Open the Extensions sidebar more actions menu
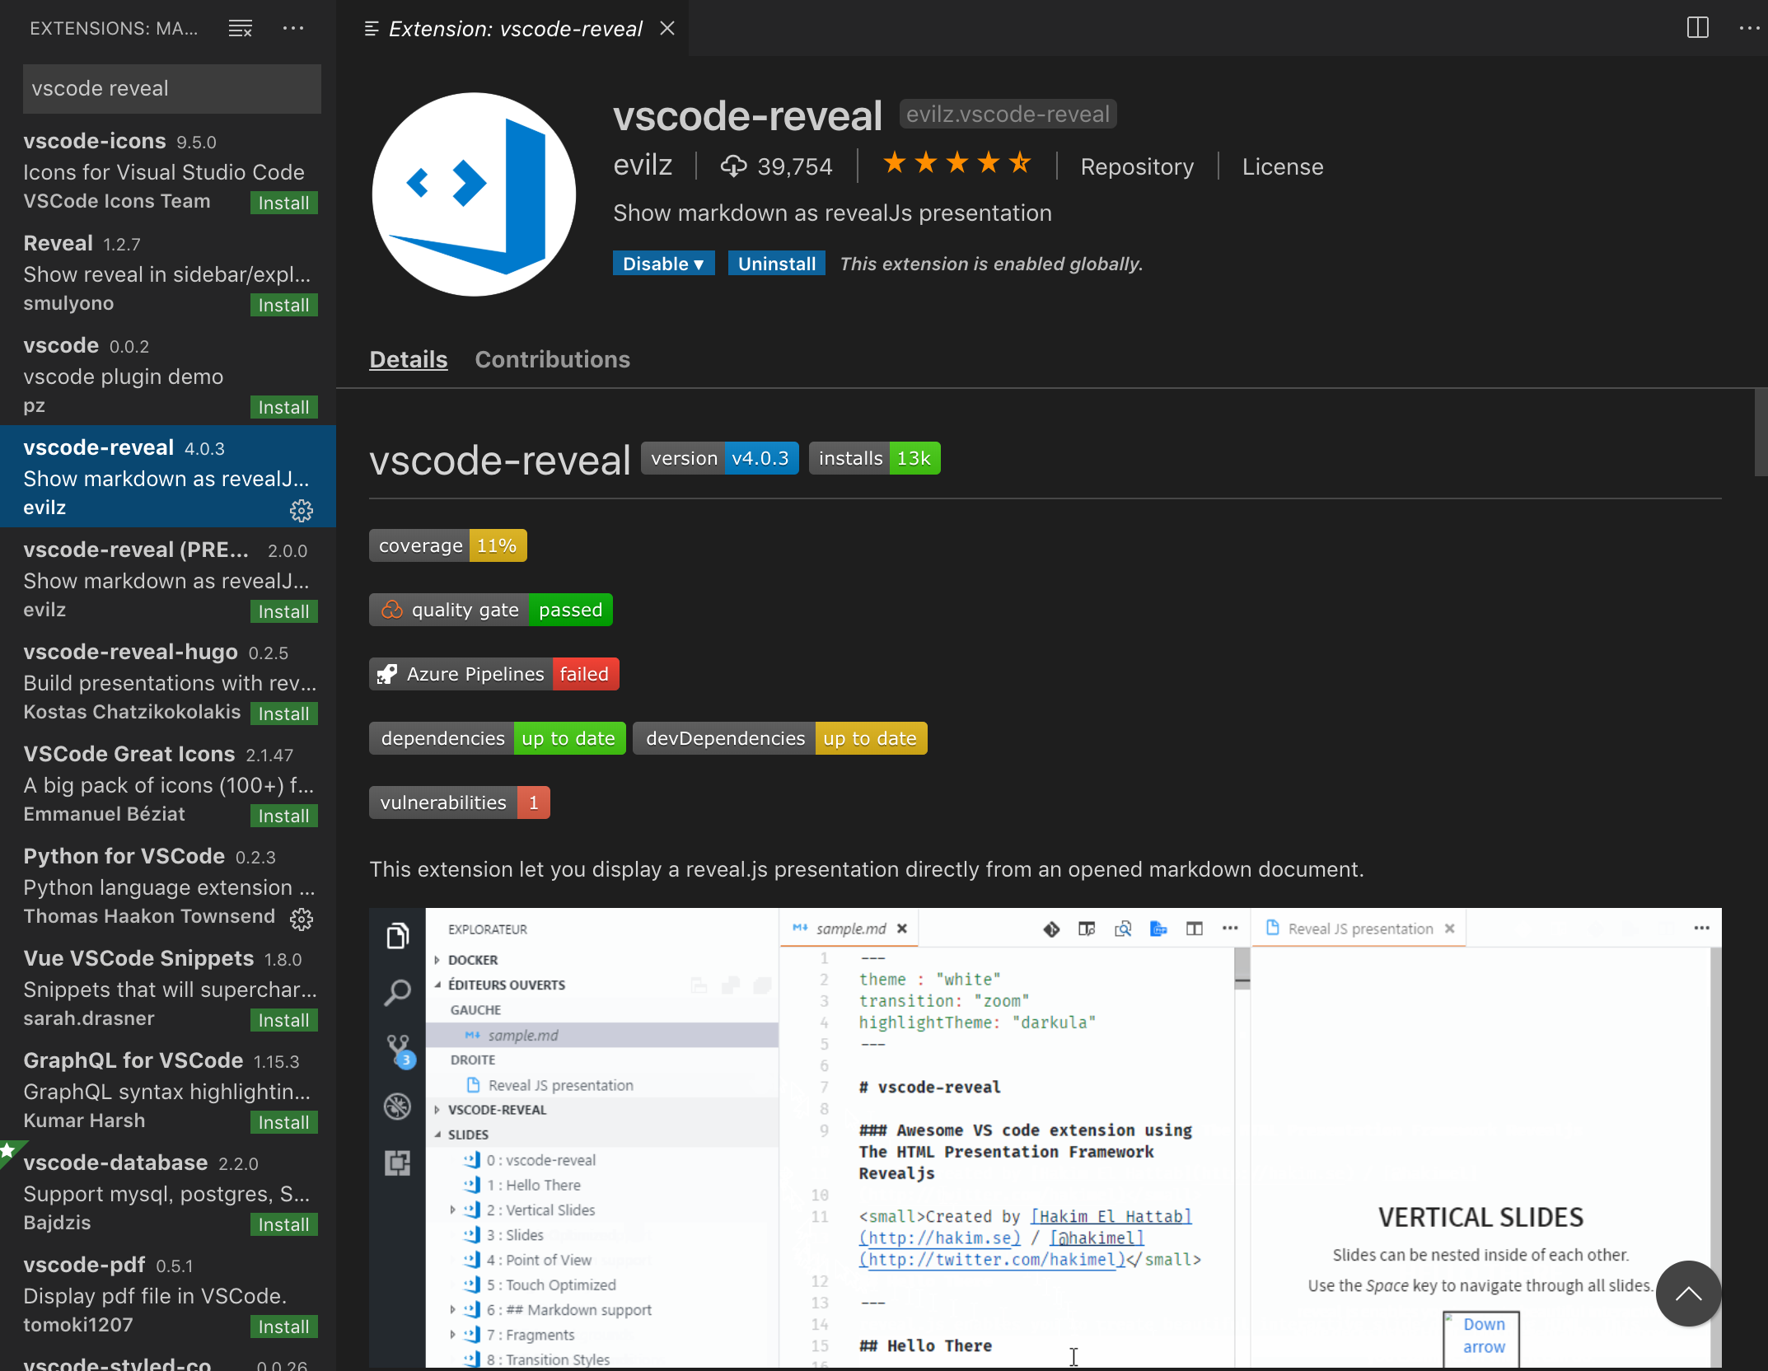 coord(293,29)
